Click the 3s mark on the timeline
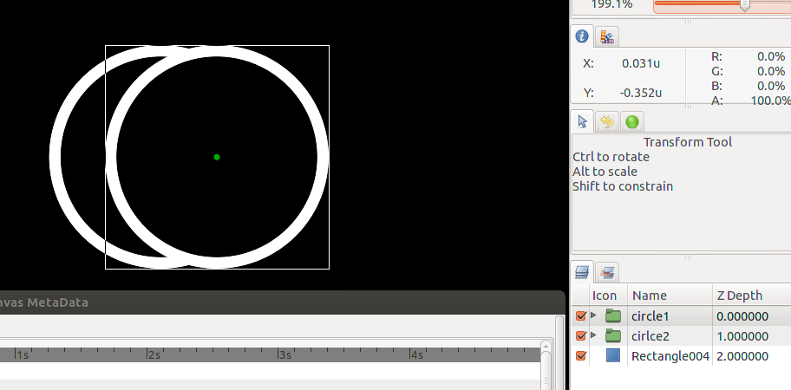 pos(285,354)
